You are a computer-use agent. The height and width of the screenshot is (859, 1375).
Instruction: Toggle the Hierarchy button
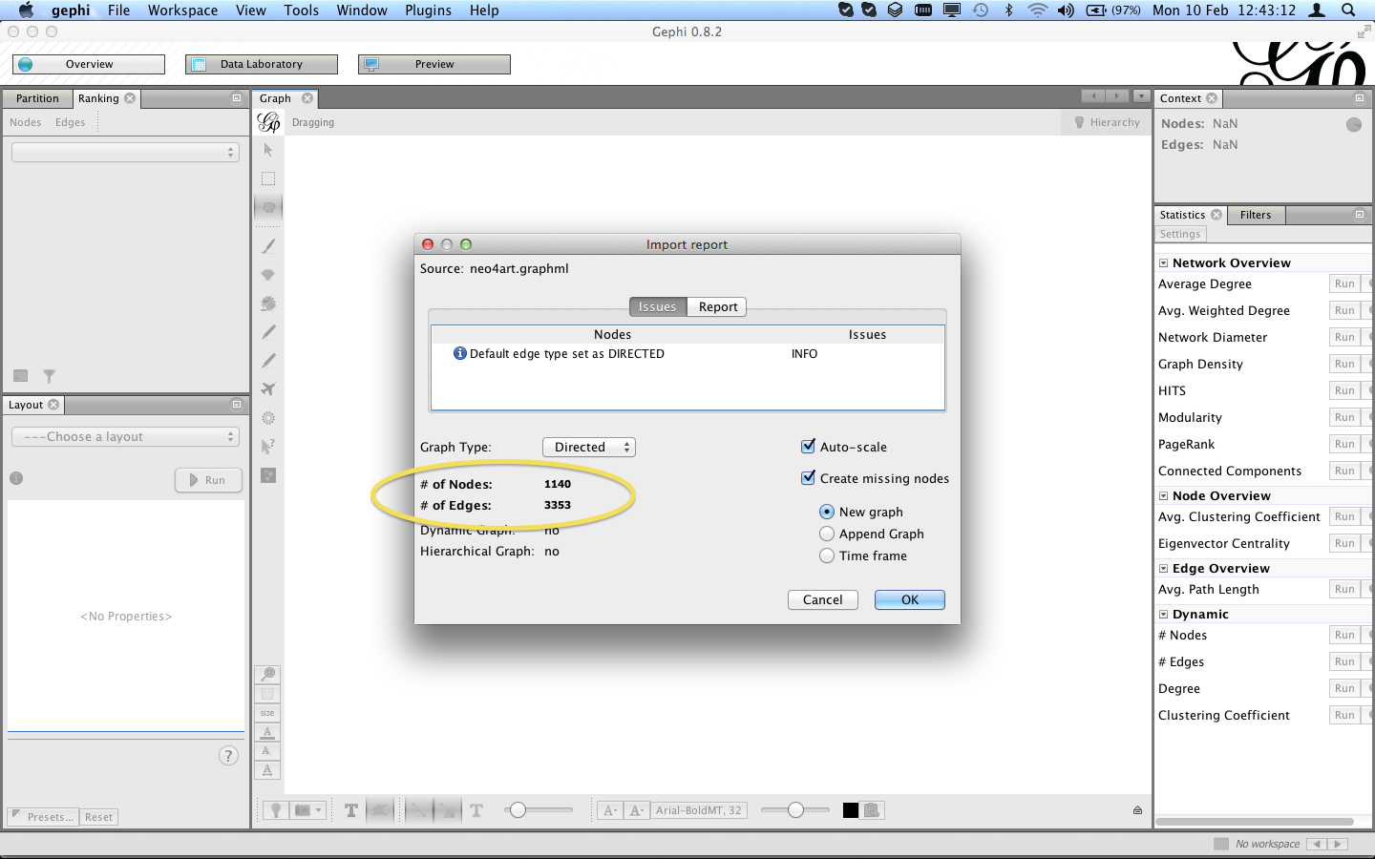pyautogui.click(x=1107, y=122)
